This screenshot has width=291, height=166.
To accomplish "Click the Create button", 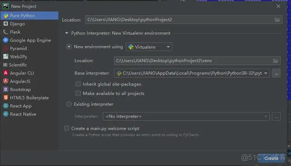I will pos(271,158).
